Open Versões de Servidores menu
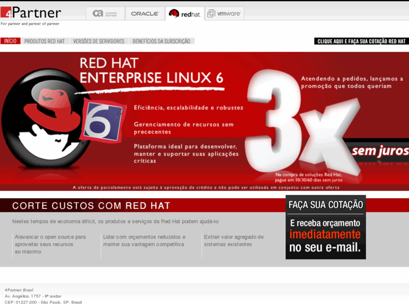Image resolution: width=409 pixels, height=306 pixels. tap(98, 41)
